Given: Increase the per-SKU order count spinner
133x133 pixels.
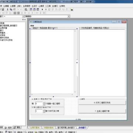Looking at the screenshot, I should 44,110.
